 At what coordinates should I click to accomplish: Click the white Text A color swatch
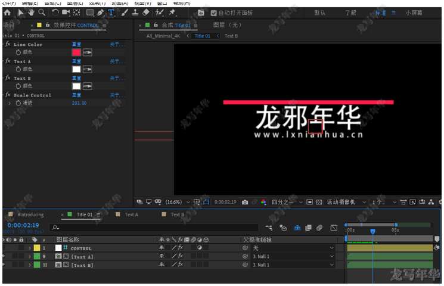tap(76, 69)
